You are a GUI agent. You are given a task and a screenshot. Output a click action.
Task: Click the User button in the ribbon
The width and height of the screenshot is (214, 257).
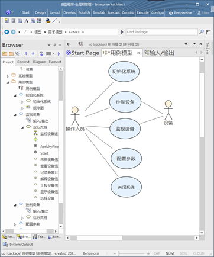[x=204, y=13]
